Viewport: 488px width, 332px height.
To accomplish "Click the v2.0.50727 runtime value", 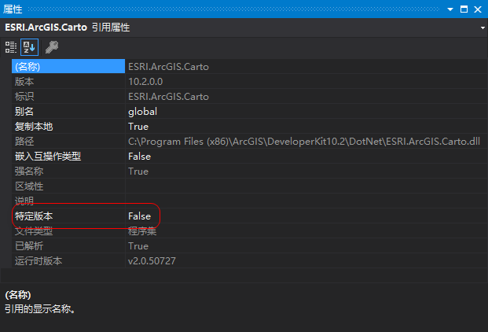I will click(x=152, y=261).
